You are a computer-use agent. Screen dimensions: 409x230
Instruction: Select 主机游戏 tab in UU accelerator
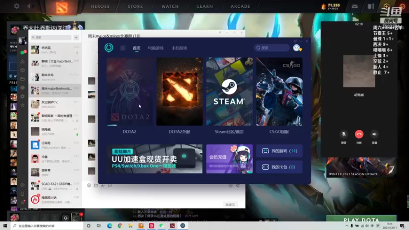pos(179,48)
